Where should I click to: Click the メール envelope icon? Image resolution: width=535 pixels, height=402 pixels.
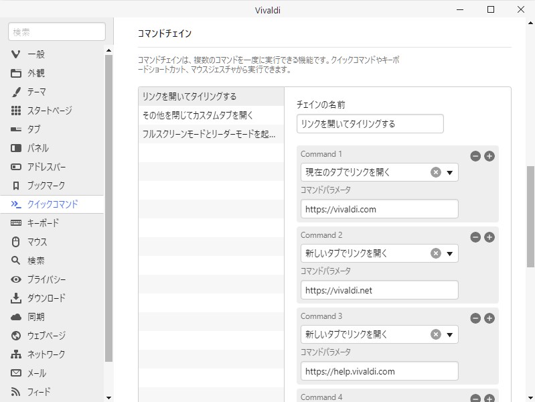[15, 373]
